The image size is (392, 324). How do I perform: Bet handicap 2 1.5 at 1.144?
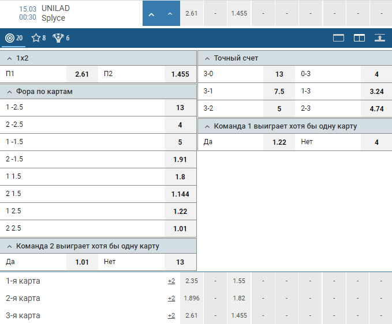[180, 194]
